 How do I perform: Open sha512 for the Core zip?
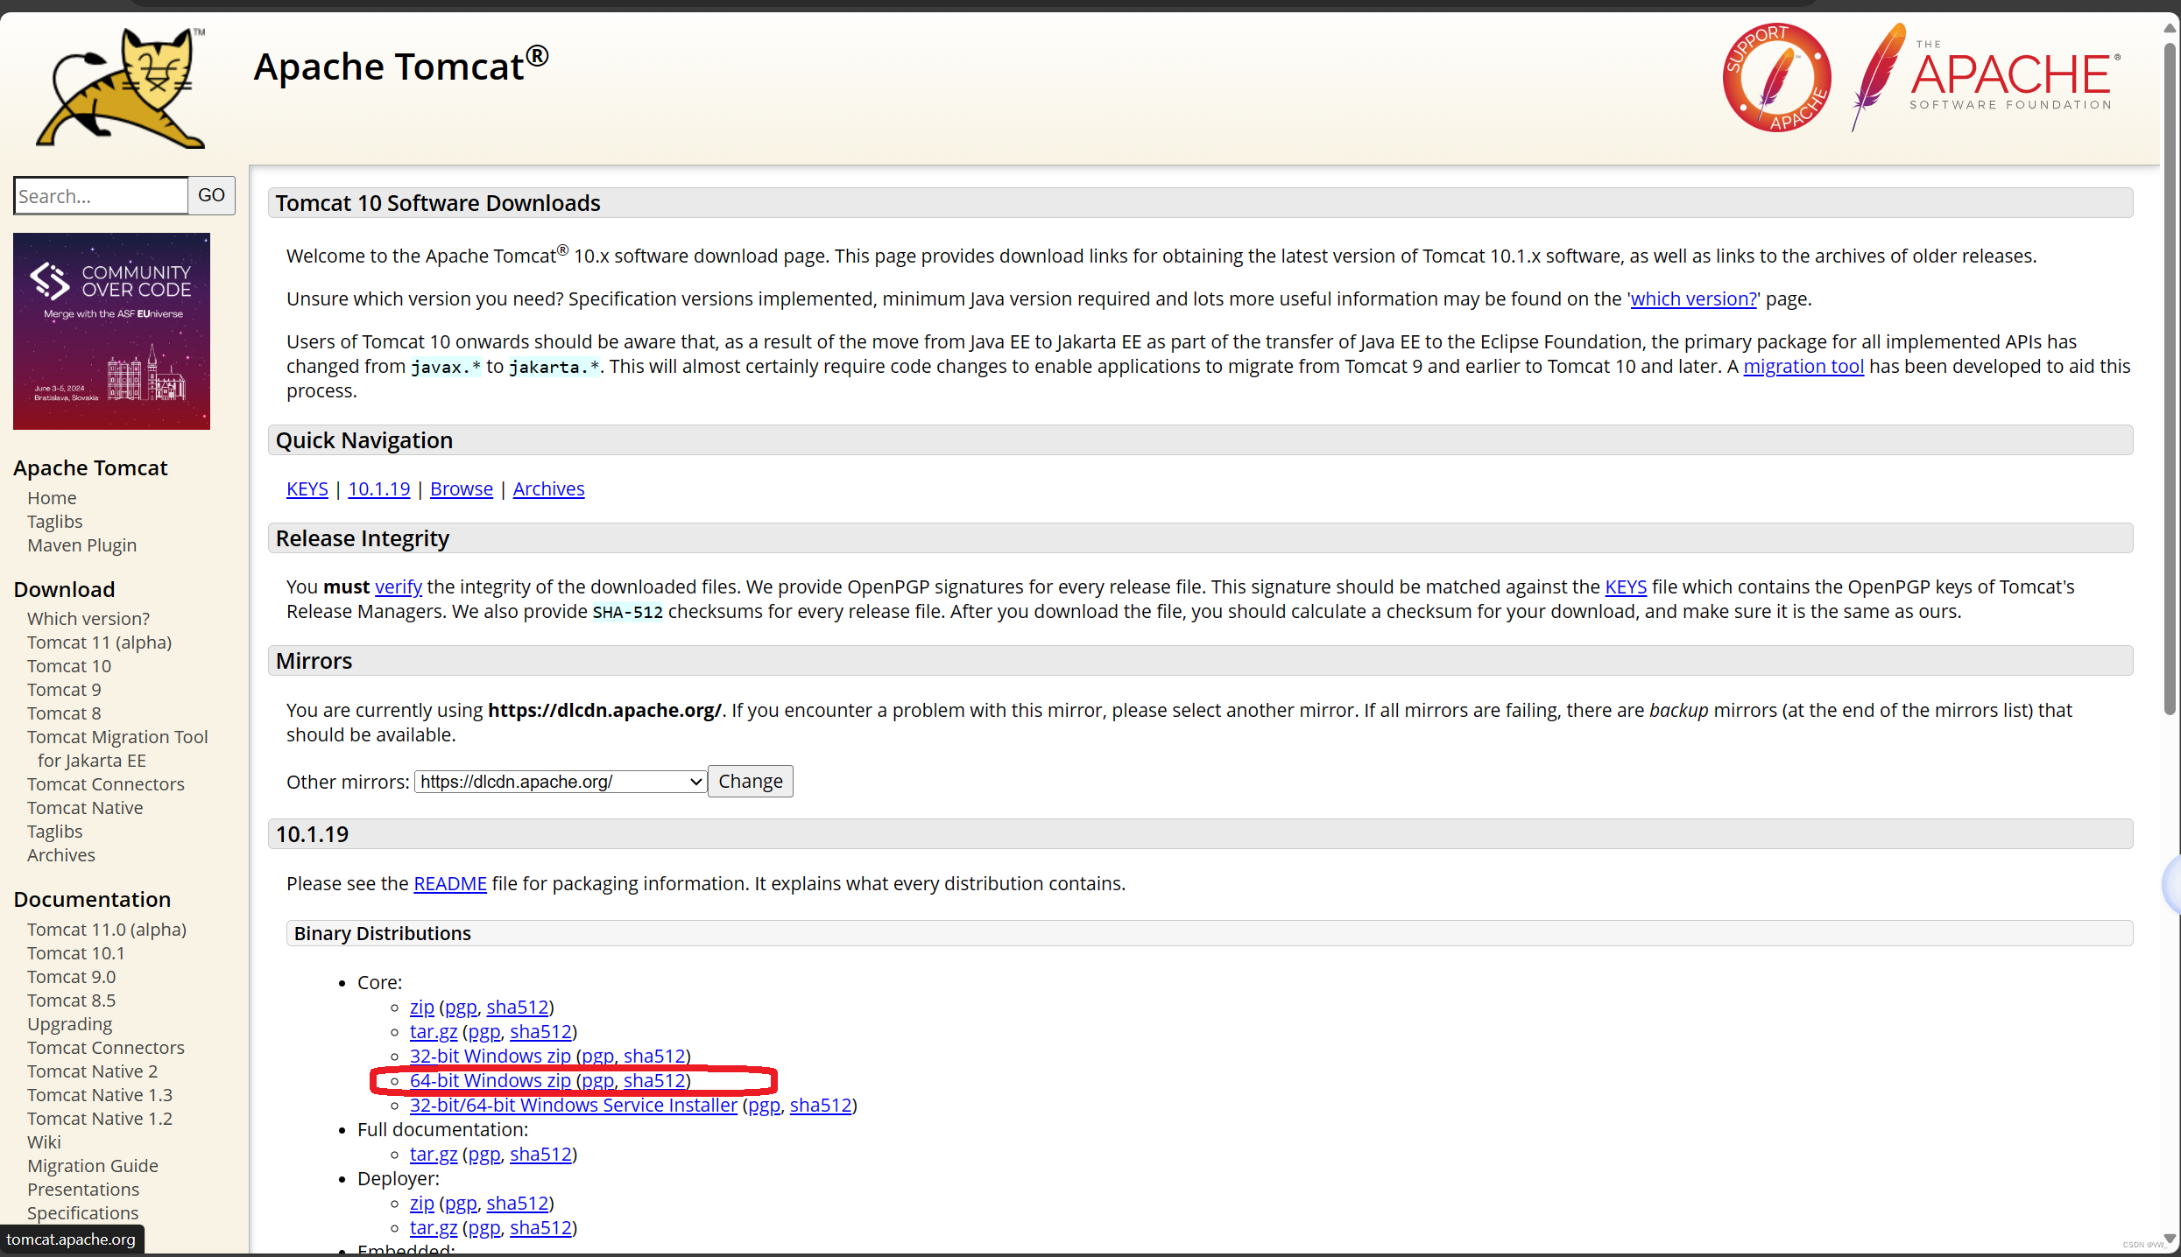[x=518, y=1008]
